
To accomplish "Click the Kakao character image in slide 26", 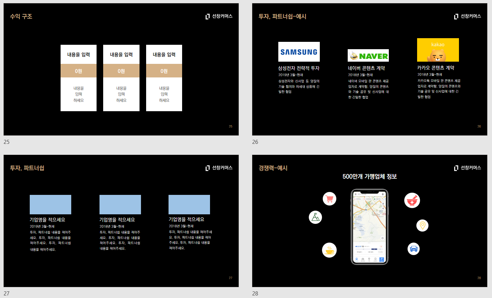I will [438, 50].
